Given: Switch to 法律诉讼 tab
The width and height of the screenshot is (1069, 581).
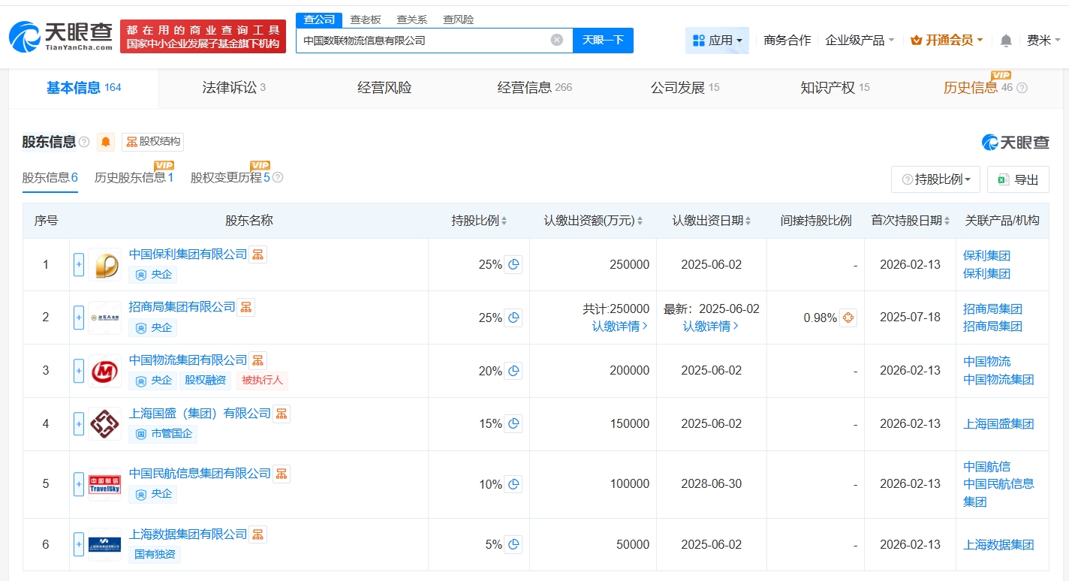Looking at the screenshot, I should [x=233, y=88].
